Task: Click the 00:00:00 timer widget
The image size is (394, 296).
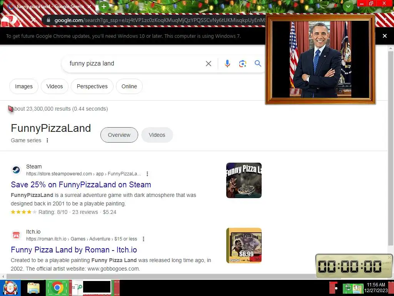Action: 354,266
